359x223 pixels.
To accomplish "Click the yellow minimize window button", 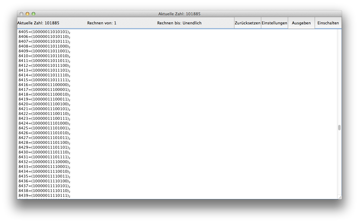I will click(27, 14).
